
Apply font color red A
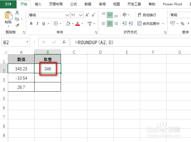(x=78, y=24)
